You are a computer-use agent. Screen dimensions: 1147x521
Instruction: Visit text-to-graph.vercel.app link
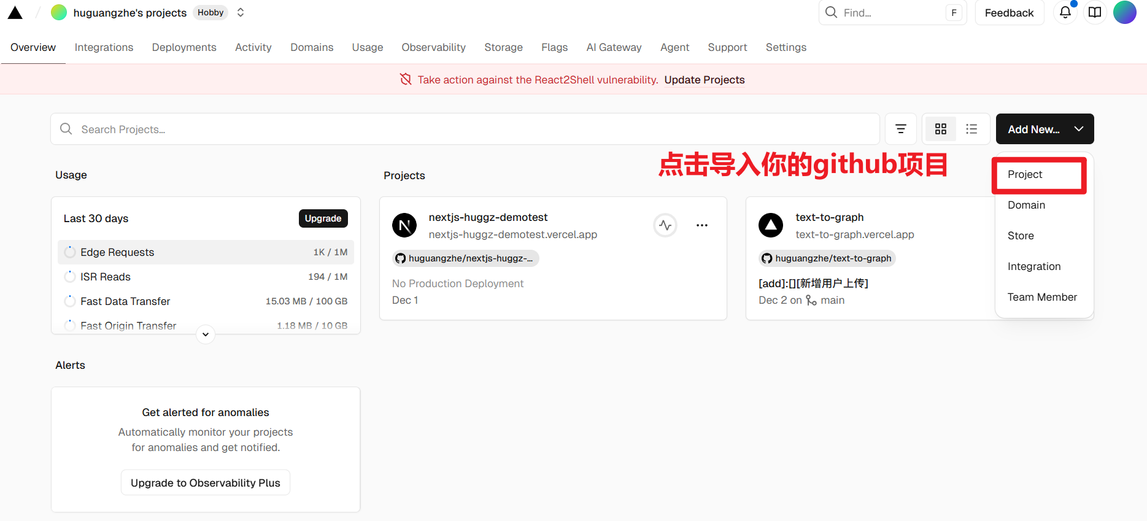coord(855,234)
